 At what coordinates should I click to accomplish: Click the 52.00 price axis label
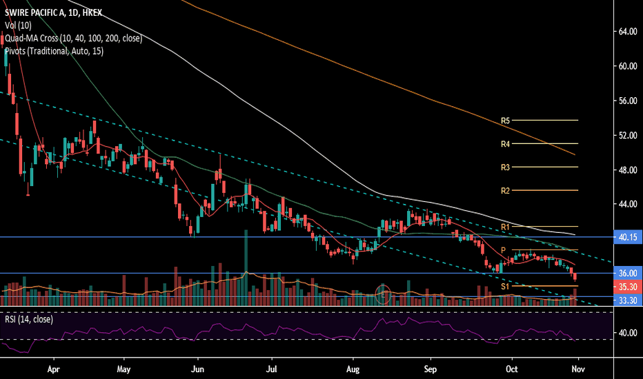click(x=628, y=135)
